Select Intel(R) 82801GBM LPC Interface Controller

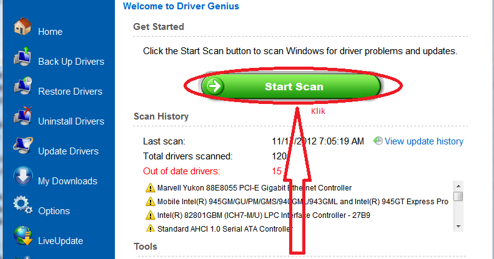click(x=264, y=215)
